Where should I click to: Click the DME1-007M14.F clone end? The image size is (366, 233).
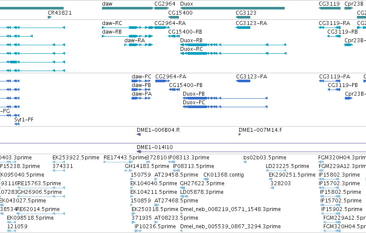240,134
